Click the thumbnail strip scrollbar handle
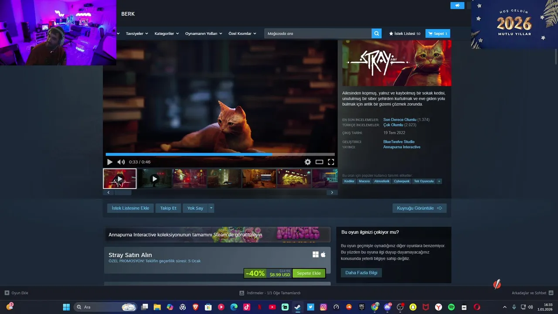 [122, 192]
